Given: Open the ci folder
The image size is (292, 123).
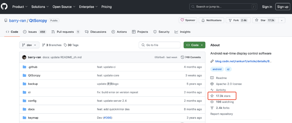Looking at the screenshot, I should [29, 92].
